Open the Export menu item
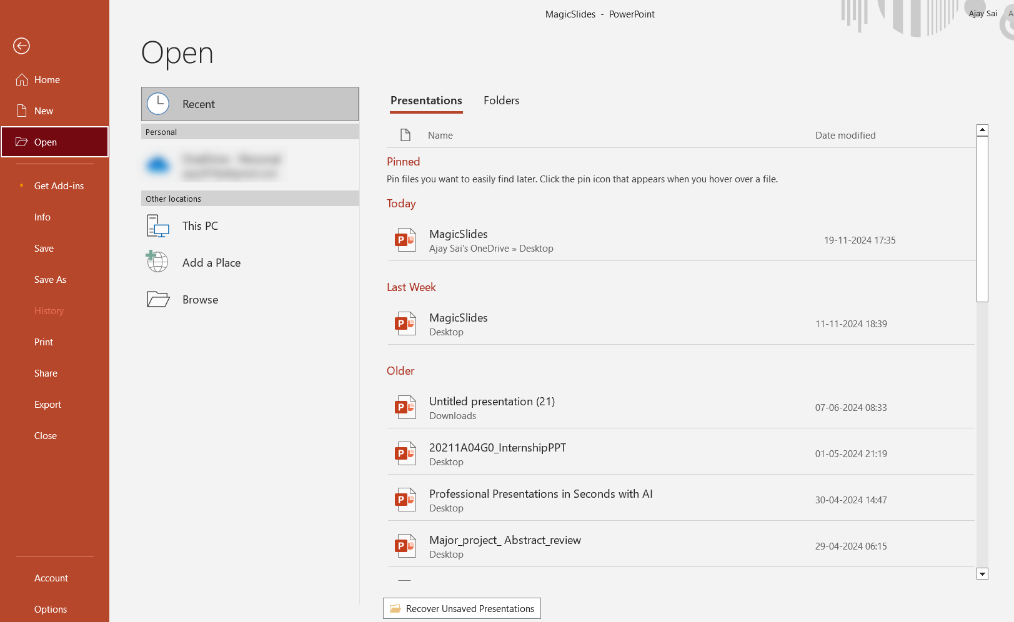The image size is (1014, 622). click(x=47, y=405)
